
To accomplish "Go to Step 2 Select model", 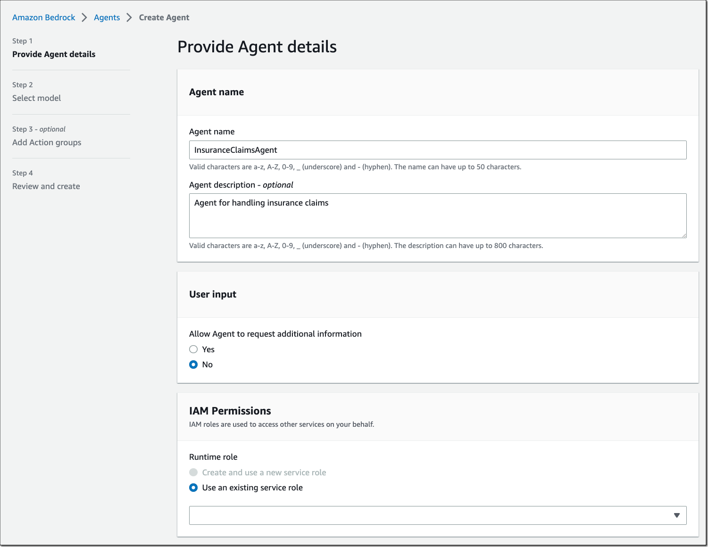I will [x=36, y=98].
